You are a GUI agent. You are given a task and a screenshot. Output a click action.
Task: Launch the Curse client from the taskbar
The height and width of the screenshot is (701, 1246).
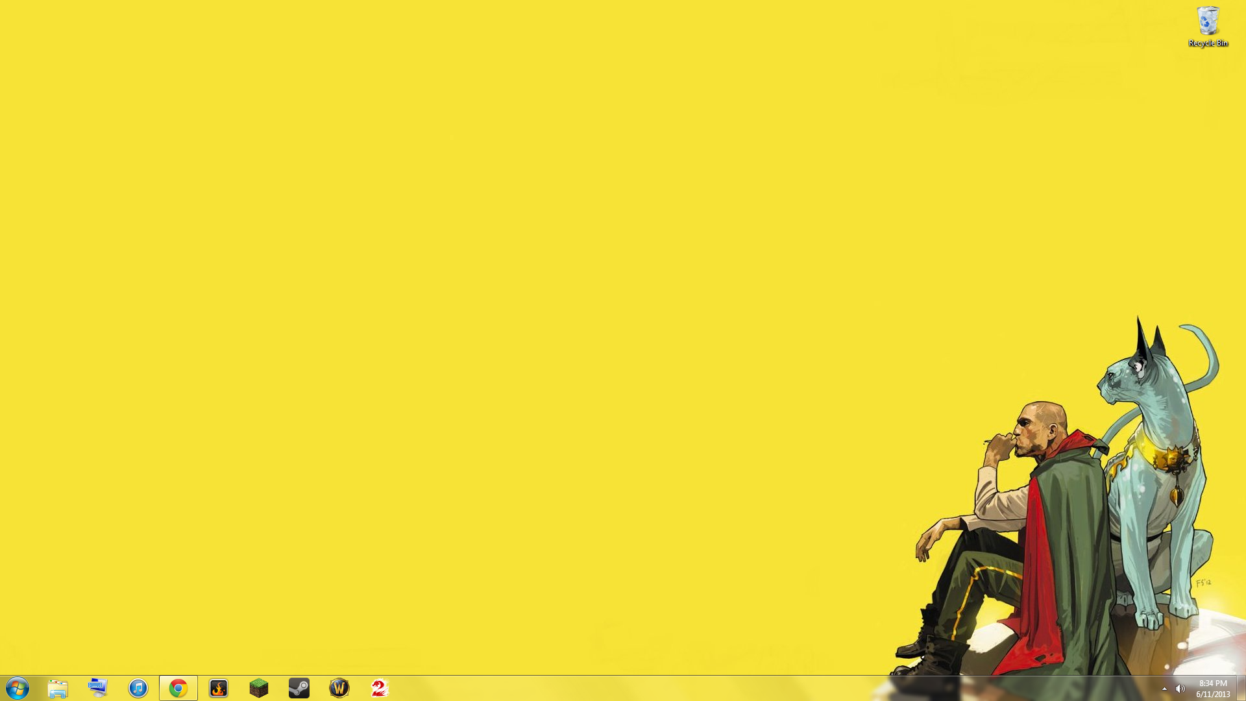coord(219,689)
